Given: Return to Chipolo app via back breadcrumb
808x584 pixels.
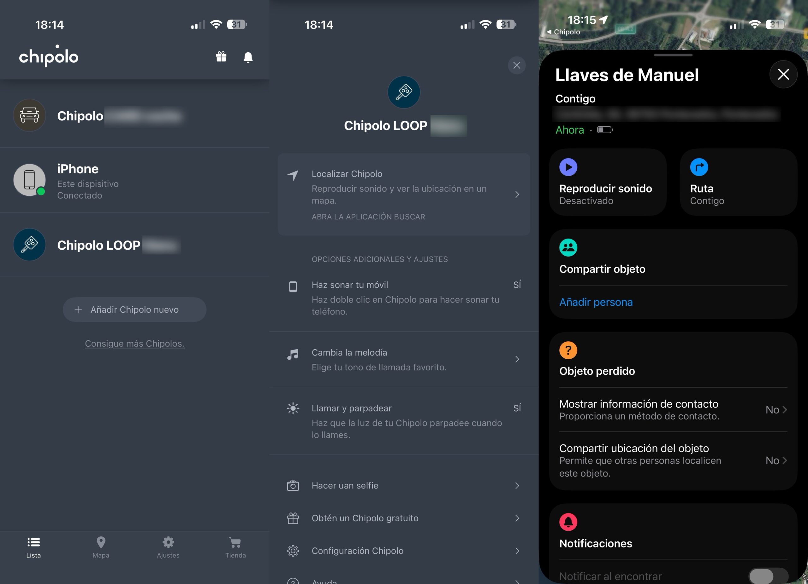Looking at the screenshot, I should click(563, 32).
